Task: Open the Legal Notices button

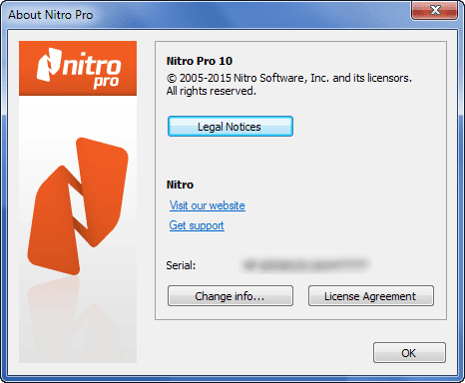Action: tap(231, 127)
